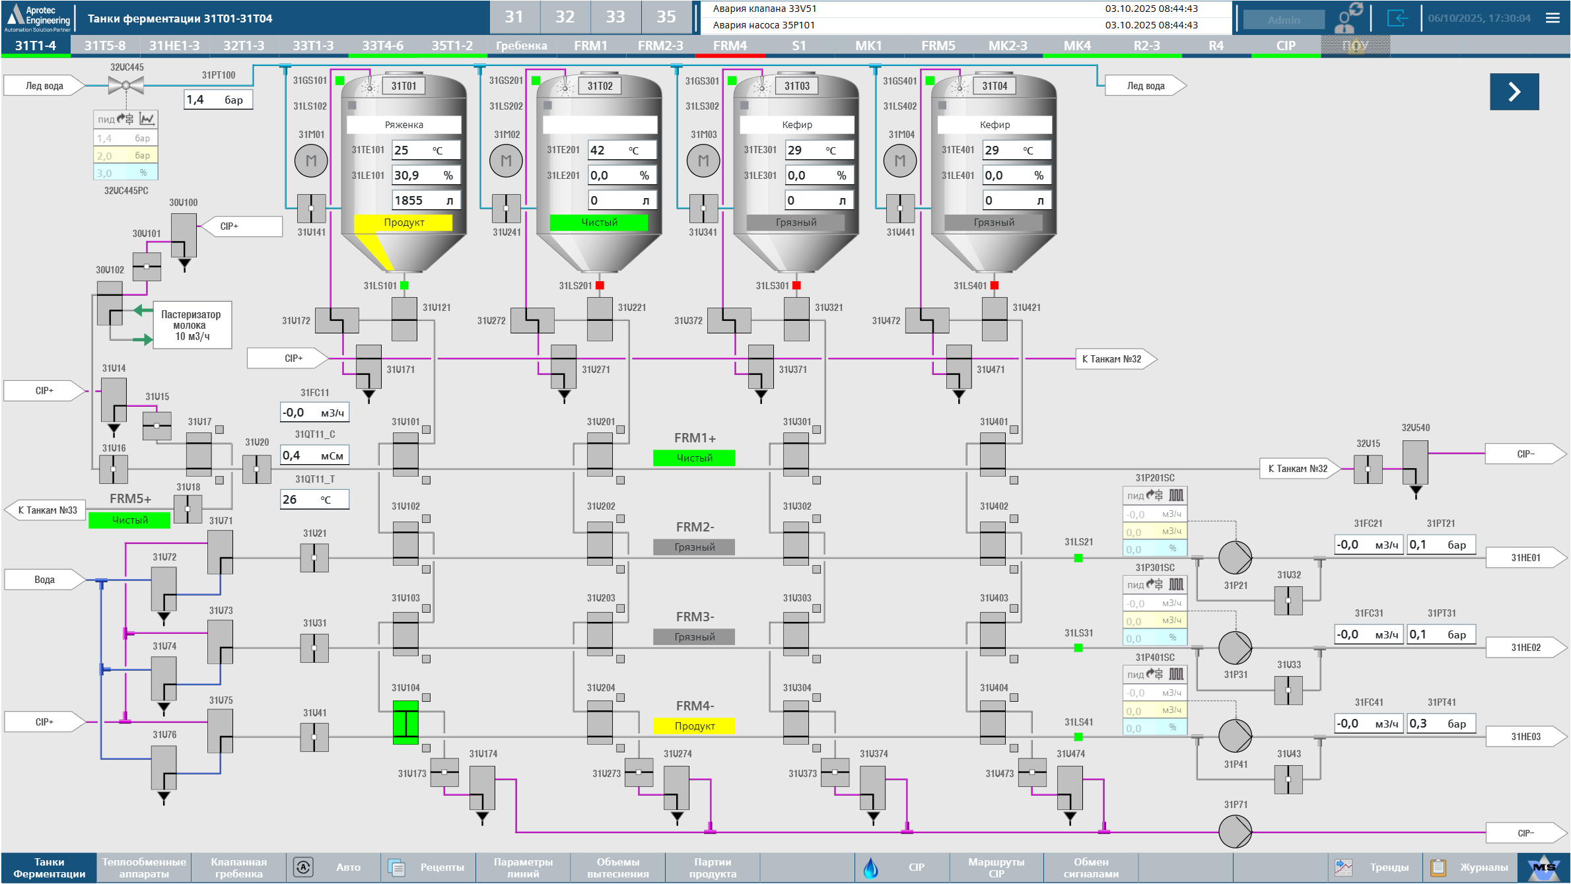The width and height of the screenshot is (1571, 884).
Task: Click the 31M01 agitator motor symbol
Action: [311, 160]
